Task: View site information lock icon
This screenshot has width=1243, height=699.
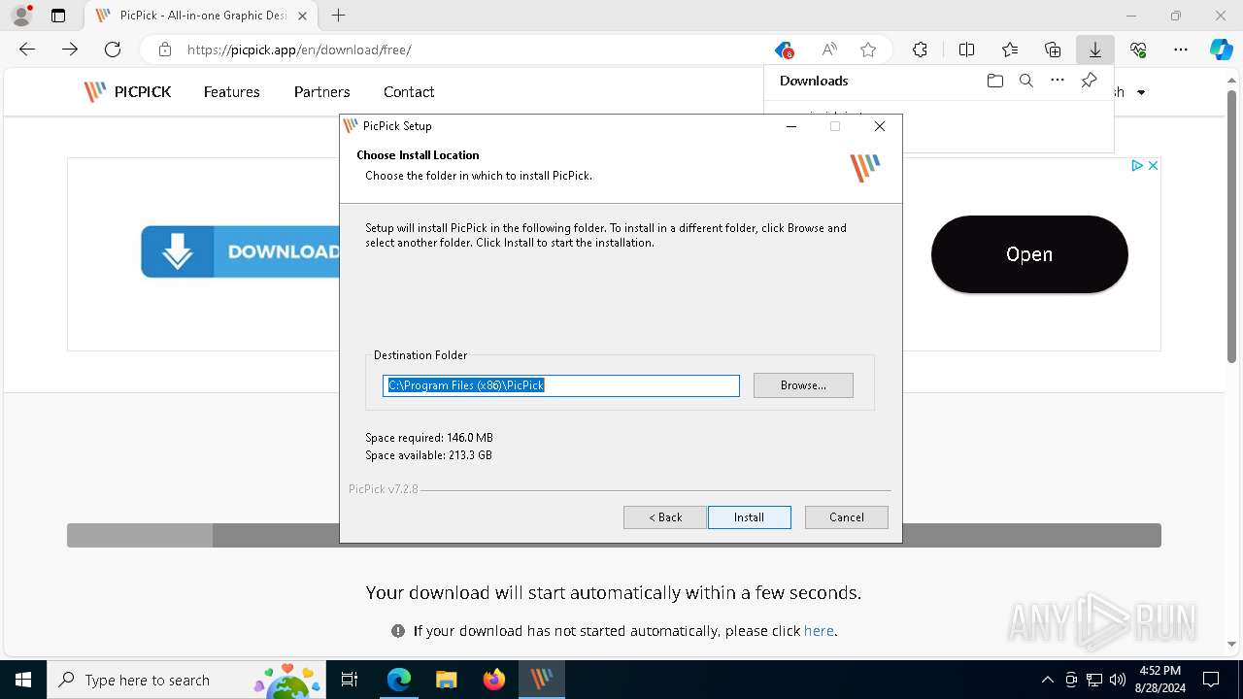Action: pos(165,50)
